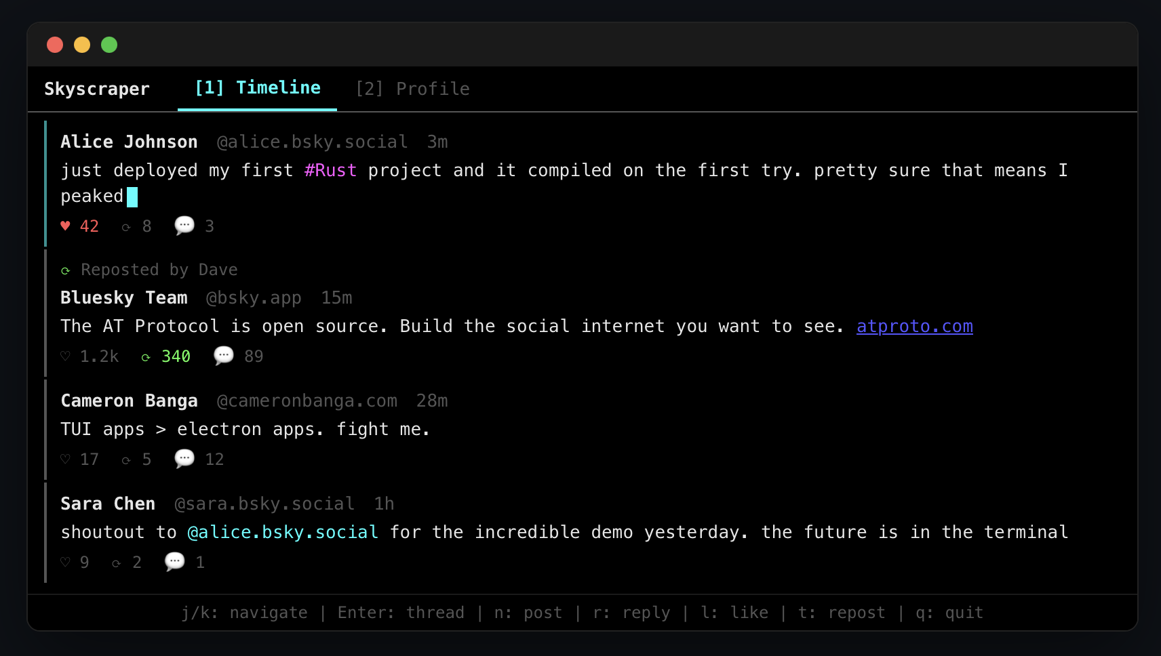Toggle like on Bluesky Team's post
The height and width of the screenshot is (656, 1161).
(x=64, y=356)
